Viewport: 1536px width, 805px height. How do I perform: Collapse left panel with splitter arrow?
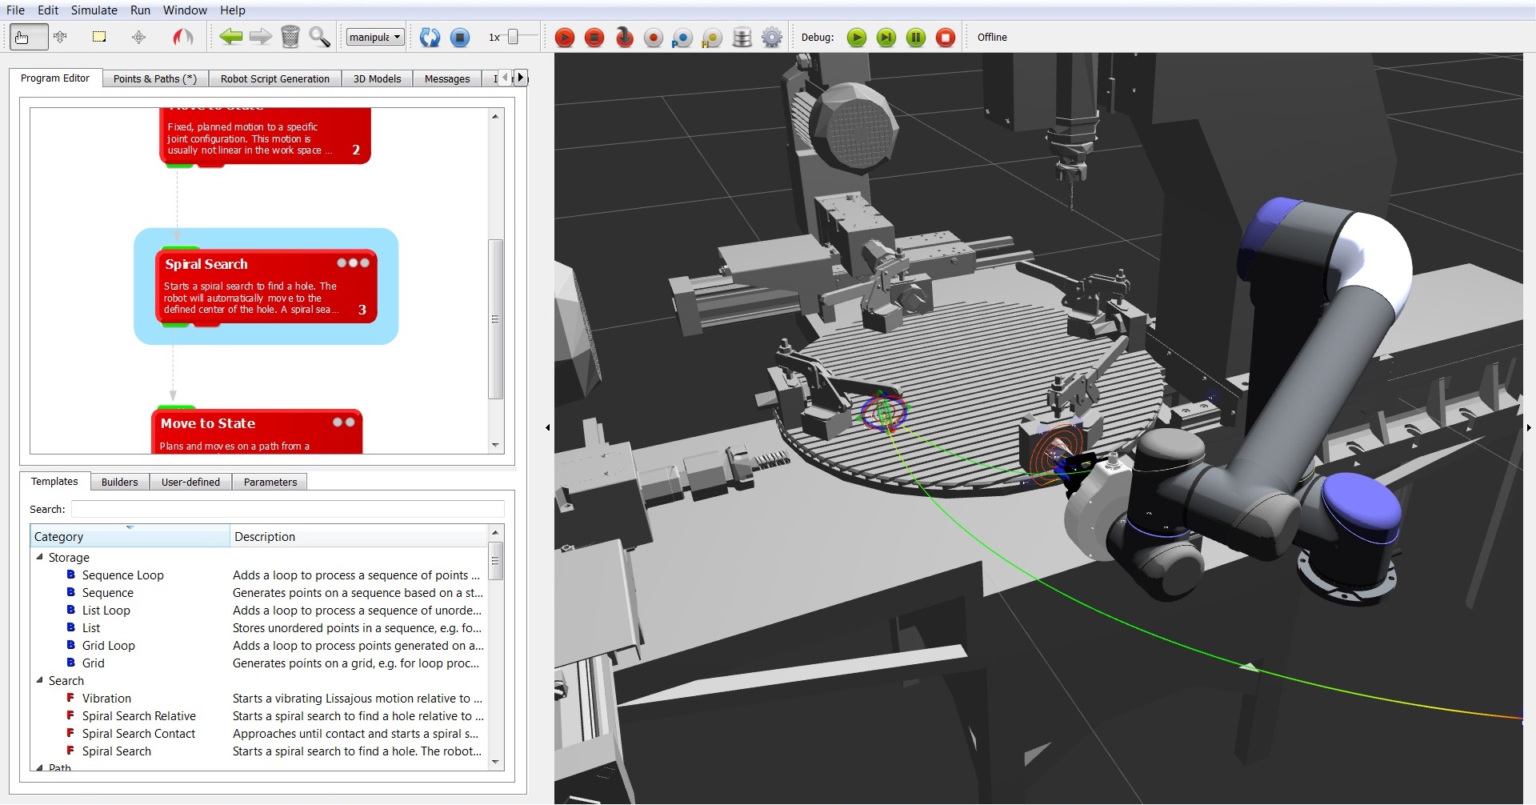tap(548, 427)
